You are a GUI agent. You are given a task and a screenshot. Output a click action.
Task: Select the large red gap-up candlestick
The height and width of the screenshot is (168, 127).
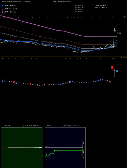[x=112, y=68]
